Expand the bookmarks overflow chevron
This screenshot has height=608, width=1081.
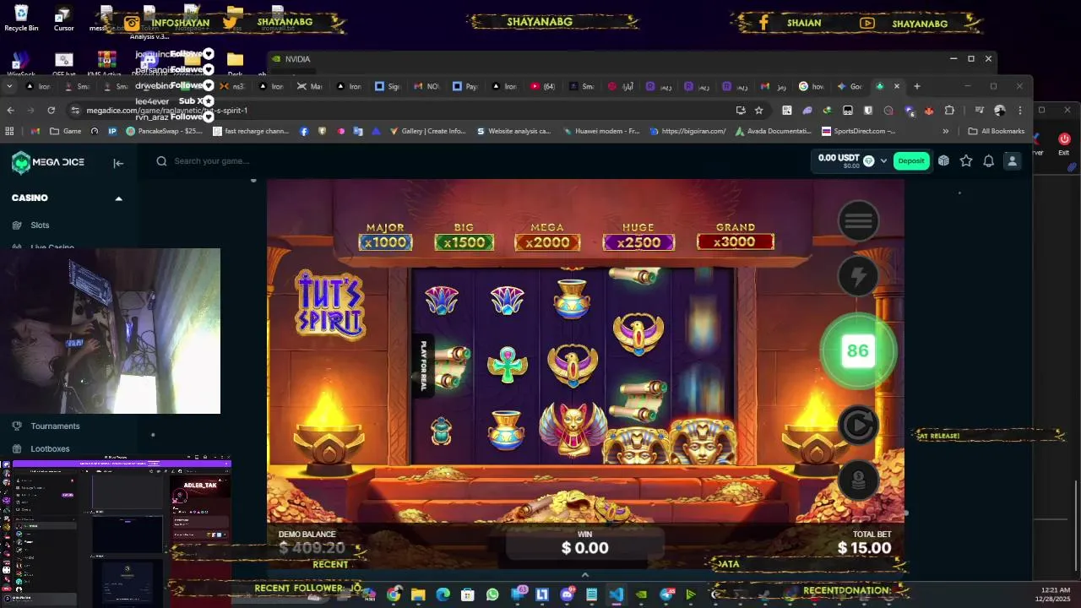point(945,132)
